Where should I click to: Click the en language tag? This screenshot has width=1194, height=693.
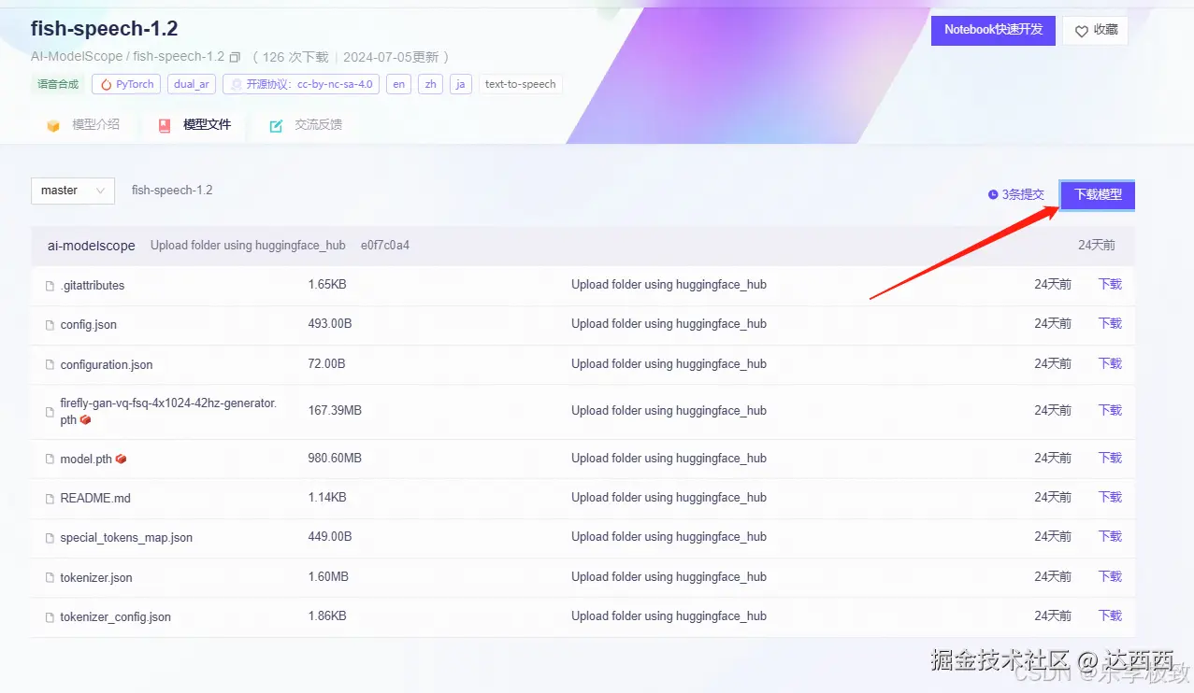[399, 84]
